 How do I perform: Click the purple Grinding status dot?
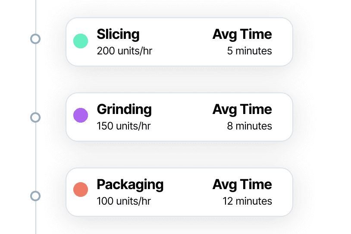tap(81, 115)
